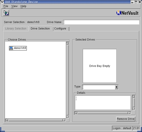Open the Type dropdown arrow
142x132 pixels.
point(116,87)
